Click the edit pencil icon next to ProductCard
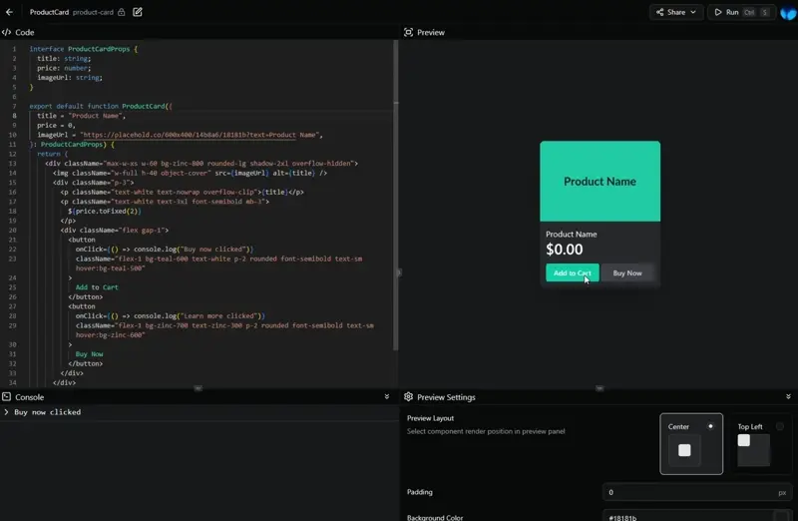 [138, 12]
